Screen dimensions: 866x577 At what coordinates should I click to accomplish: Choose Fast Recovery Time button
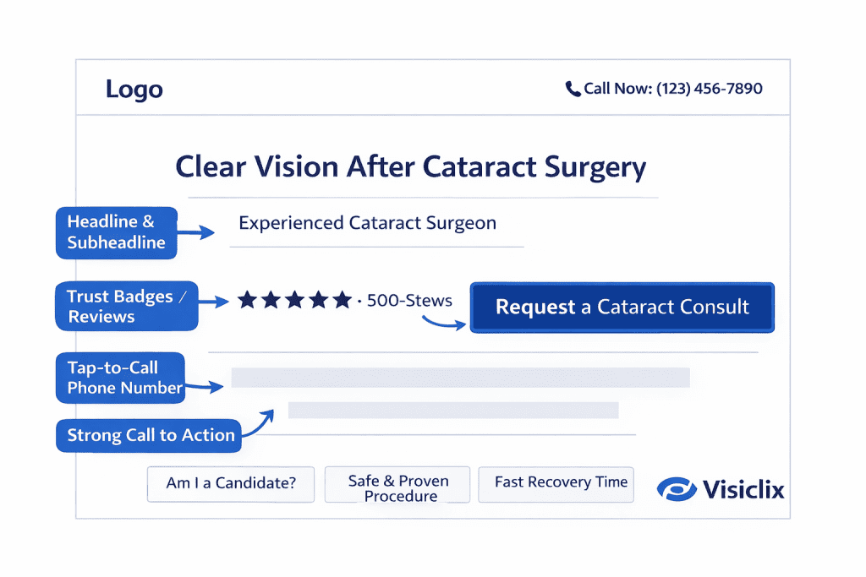(561, 482)
